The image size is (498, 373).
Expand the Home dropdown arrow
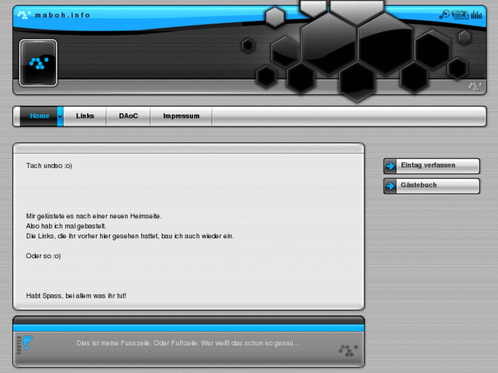click(60, 116)
